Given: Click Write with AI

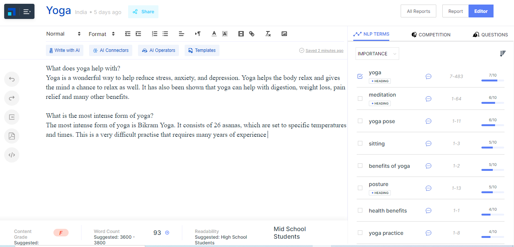Looking at the screenshot, I should click(x=64, y=50).
